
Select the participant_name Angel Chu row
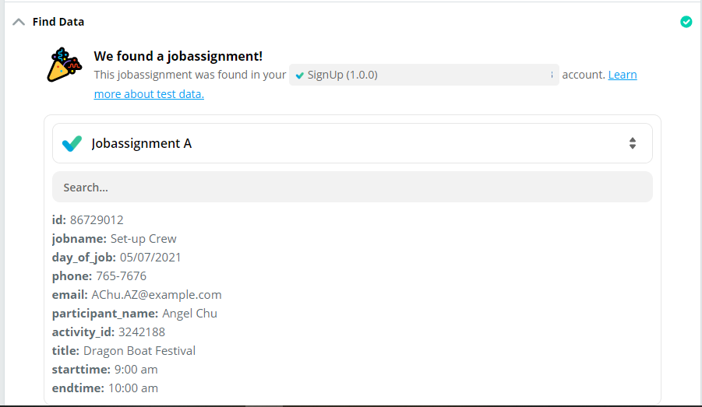tap(134, 314)
